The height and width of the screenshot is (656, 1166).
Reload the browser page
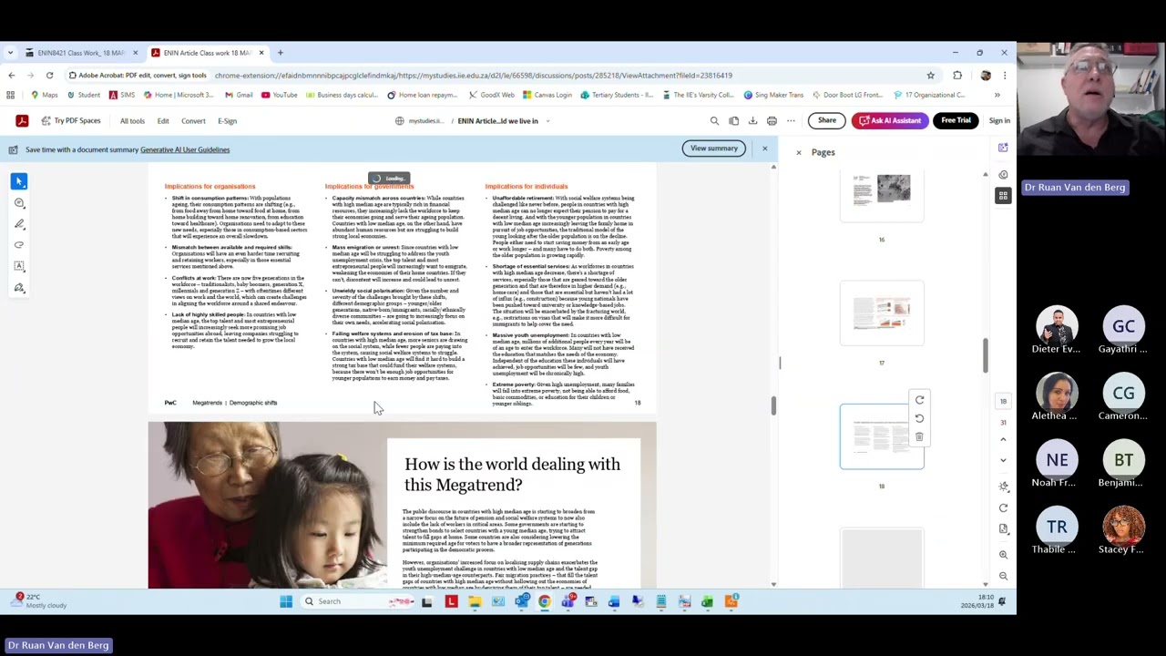pos(49,76)
